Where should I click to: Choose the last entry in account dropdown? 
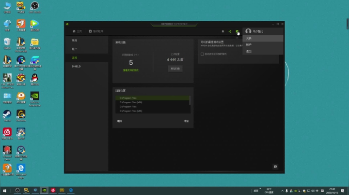[x=263, y=51]
